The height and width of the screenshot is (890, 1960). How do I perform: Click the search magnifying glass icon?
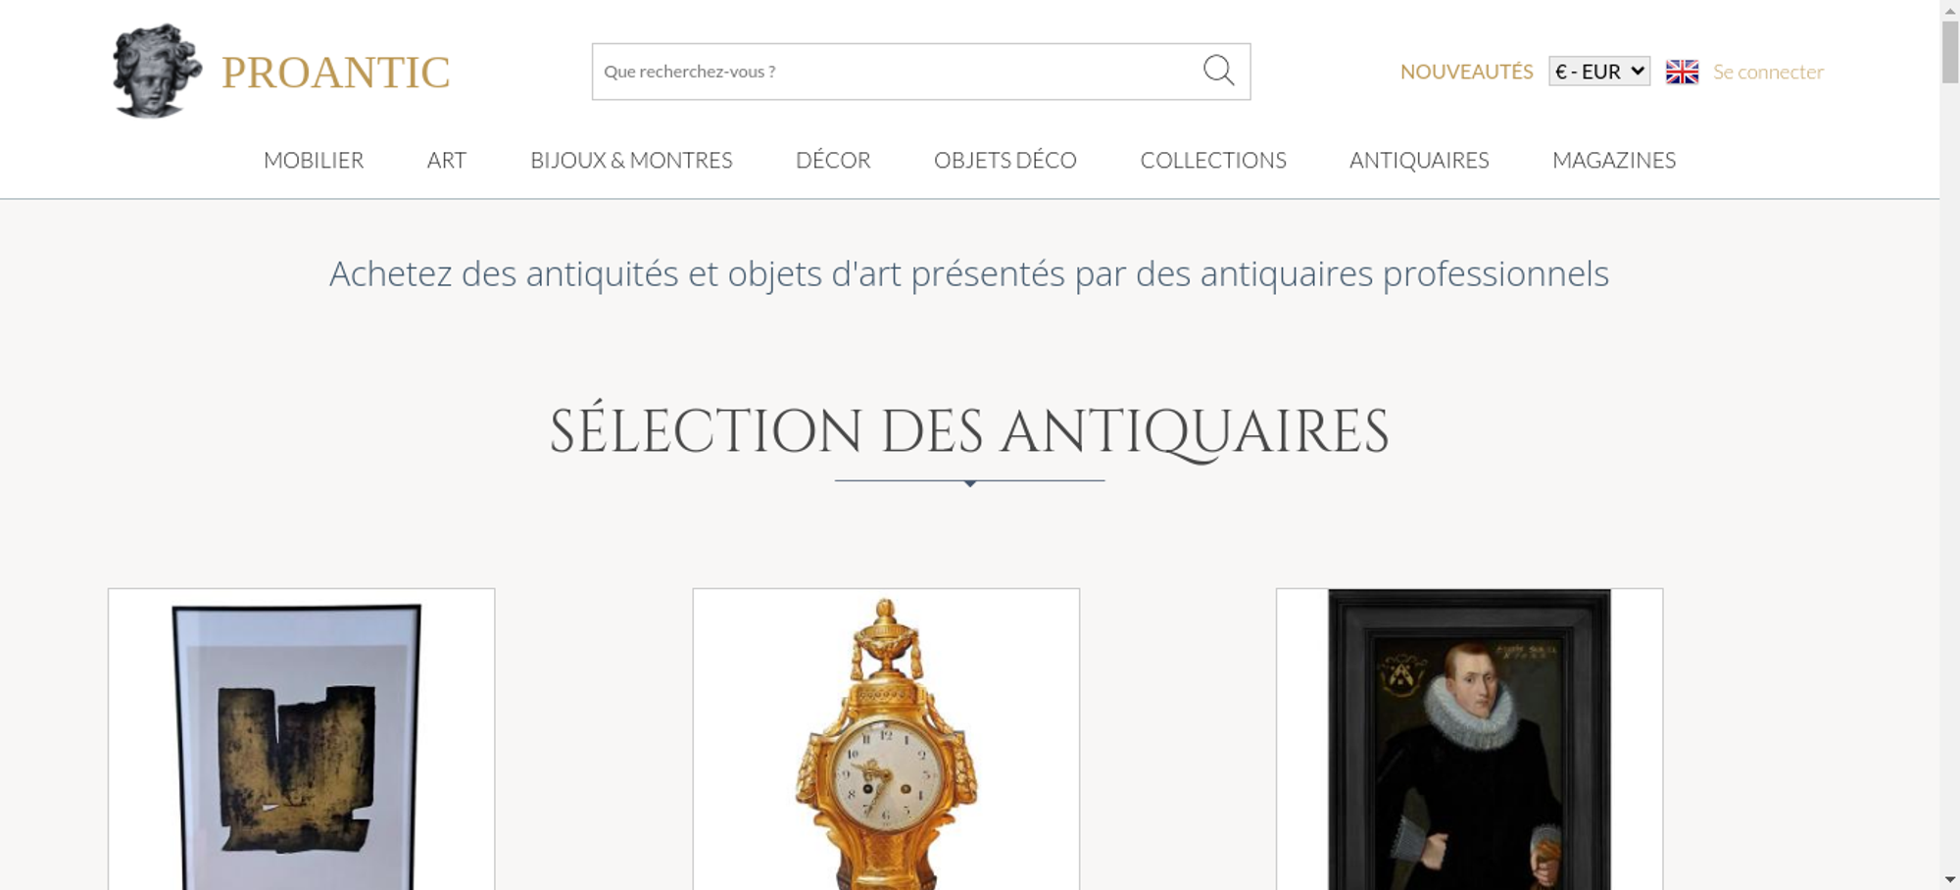pyautogui.click(x=1218, y=71)
